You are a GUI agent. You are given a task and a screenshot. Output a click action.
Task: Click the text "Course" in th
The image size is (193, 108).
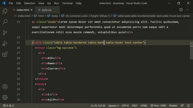52,68
